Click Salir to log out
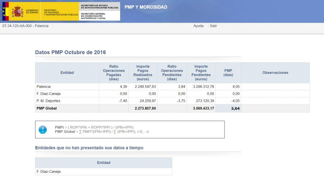Viewport: 324px width, 179px height. pos(213,26)
